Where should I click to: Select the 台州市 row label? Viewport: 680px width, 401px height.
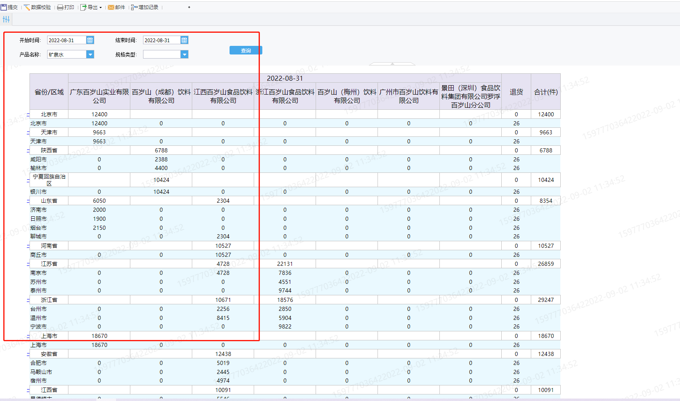(39, 309)
